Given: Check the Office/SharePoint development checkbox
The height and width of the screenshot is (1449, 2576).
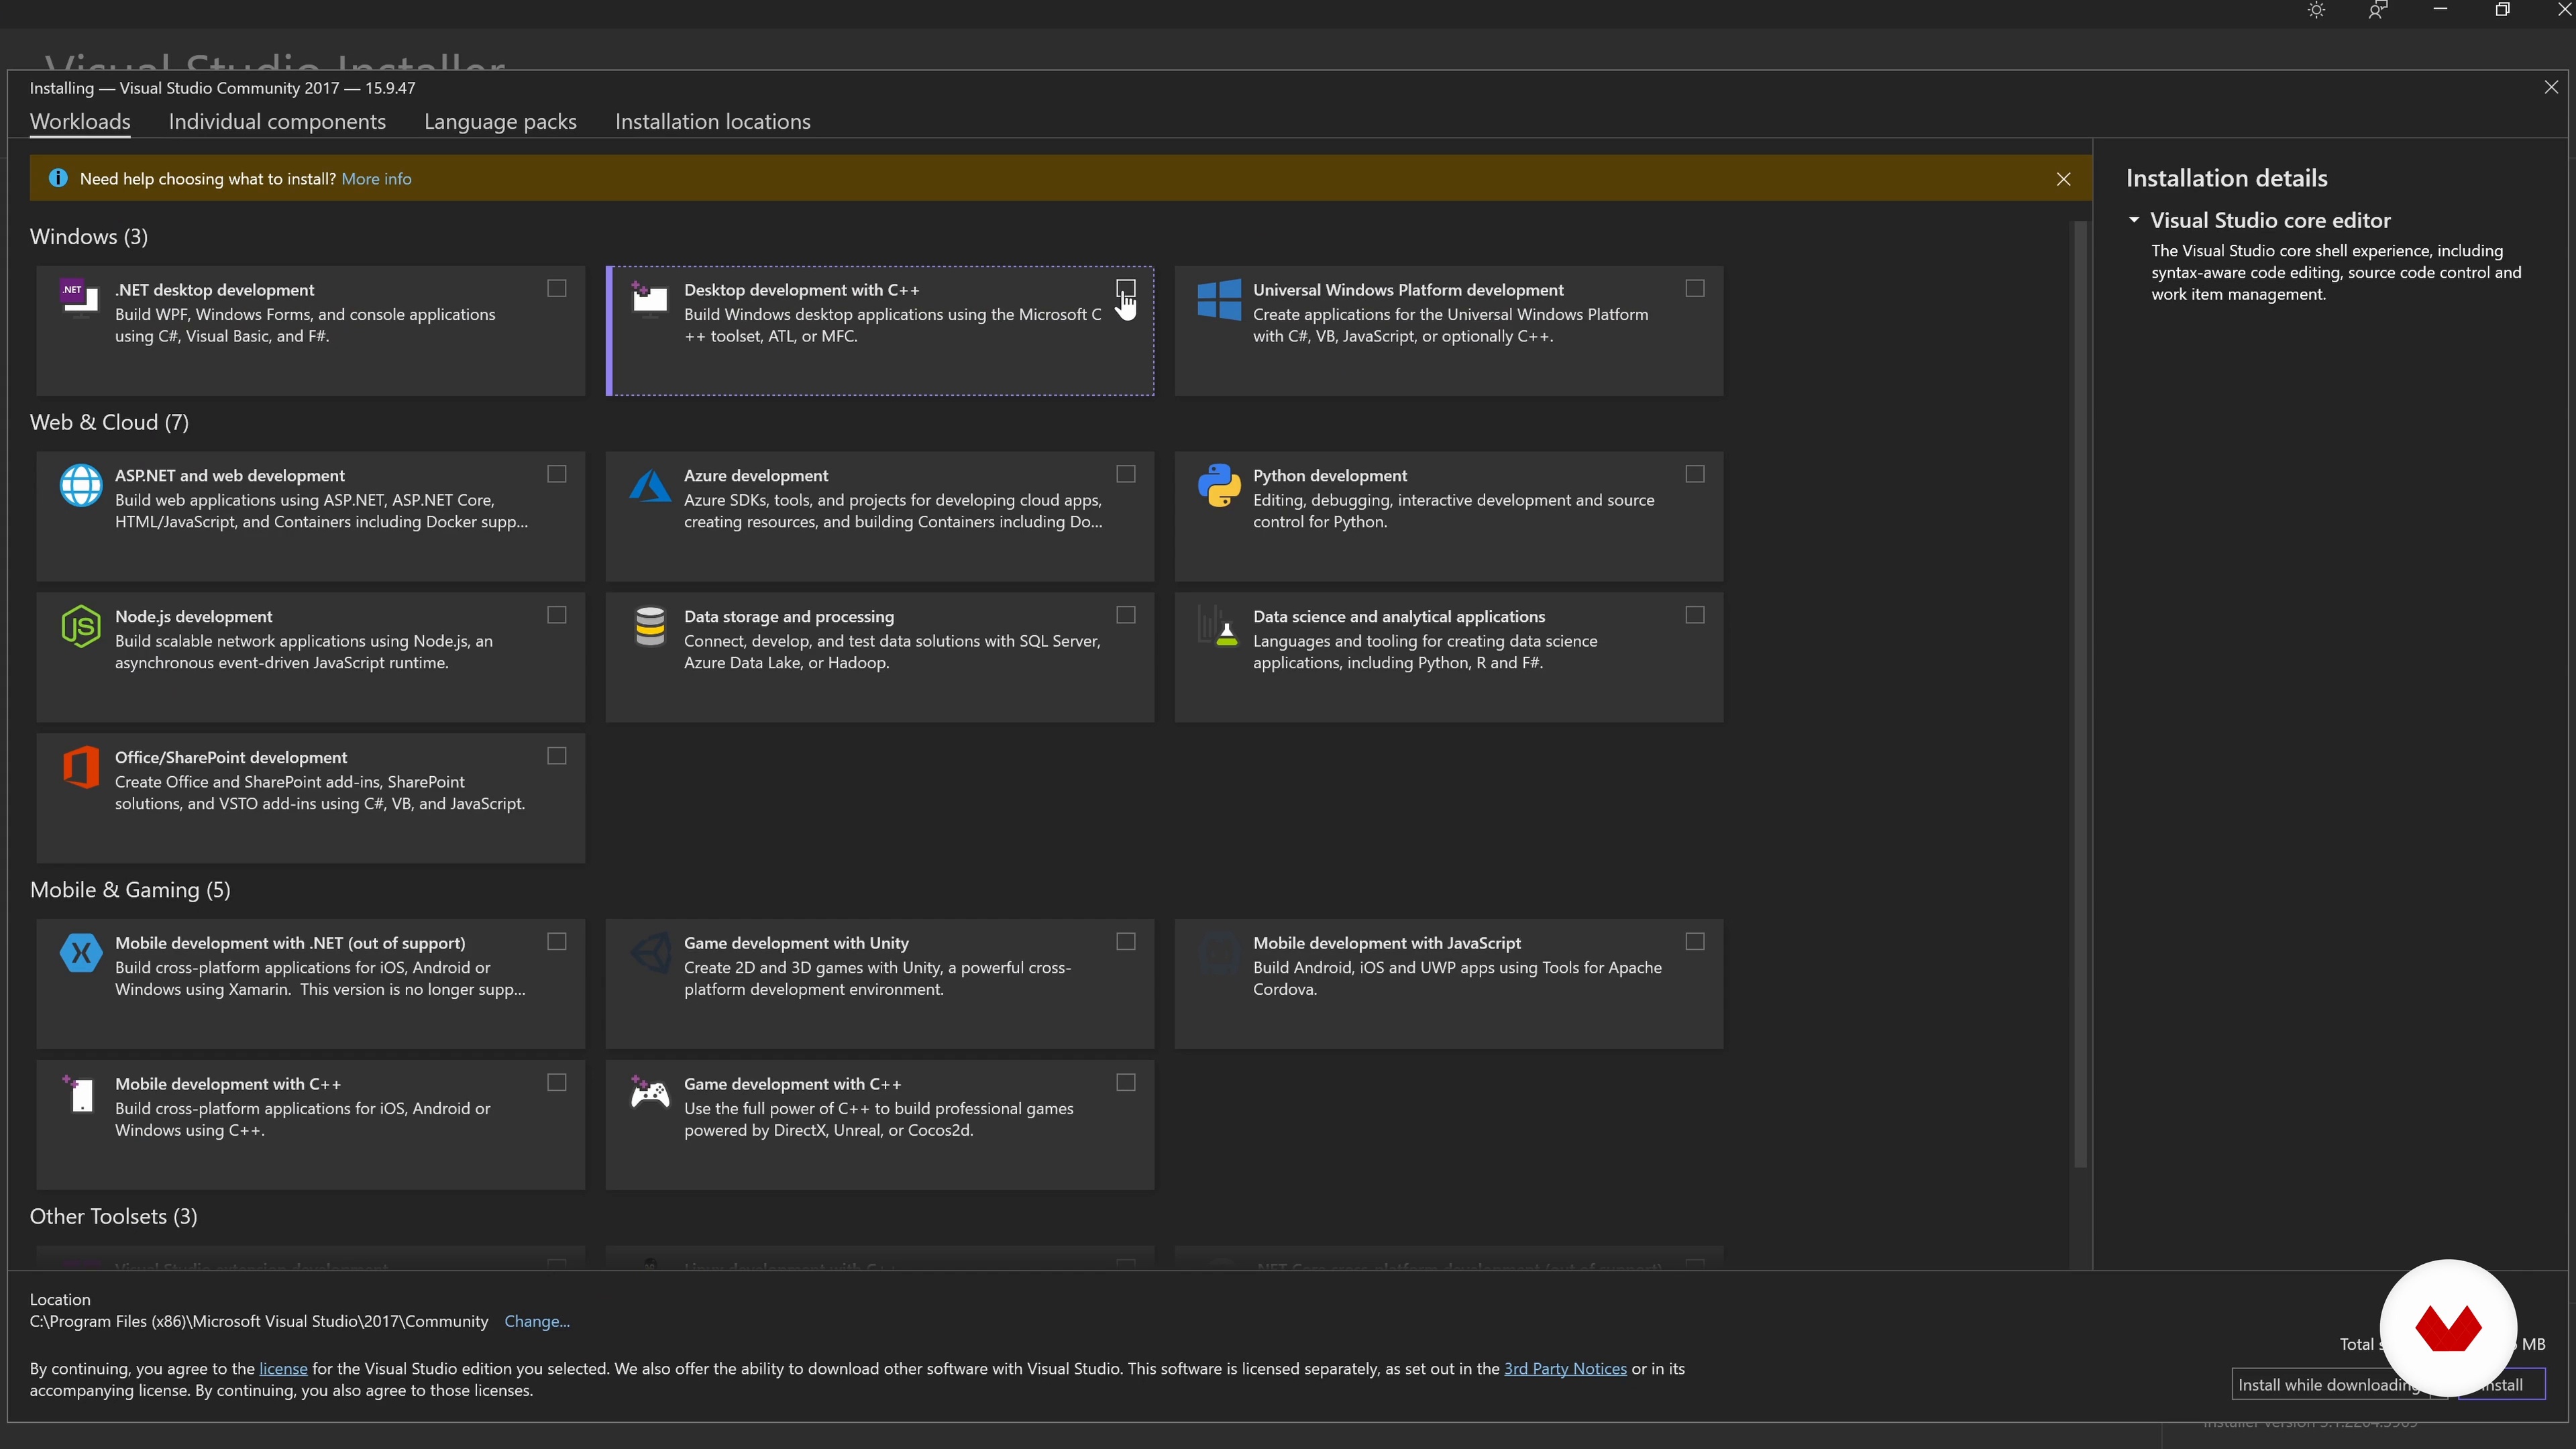Looking at the screenshot, I should (557, 756).
